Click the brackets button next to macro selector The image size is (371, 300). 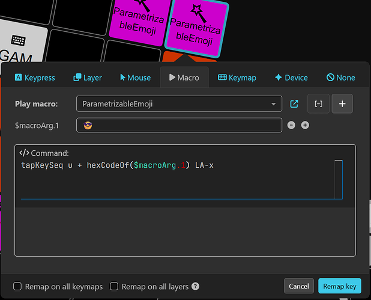pyautogui.click(x=318, y=104)
